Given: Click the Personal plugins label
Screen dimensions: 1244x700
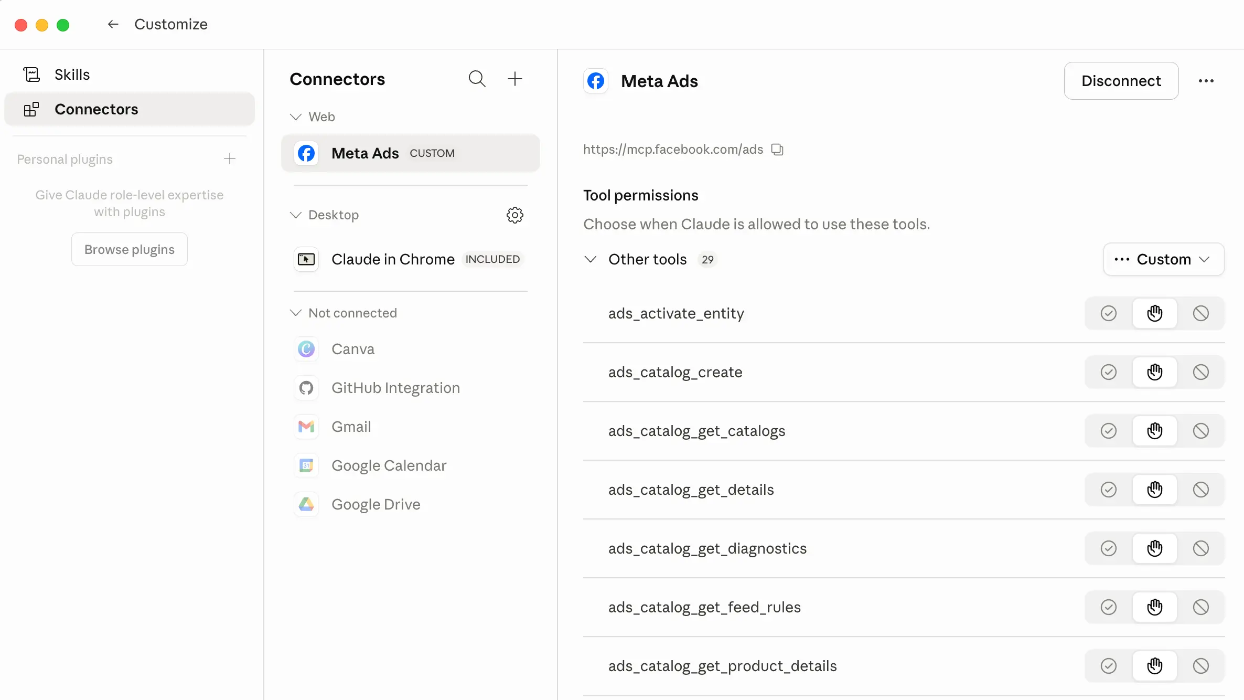Looking at the screenshot, I should click(x=65, y=159).
